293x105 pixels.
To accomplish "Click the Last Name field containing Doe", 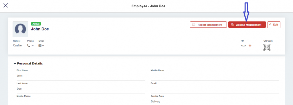I will [x=80, y=89].
